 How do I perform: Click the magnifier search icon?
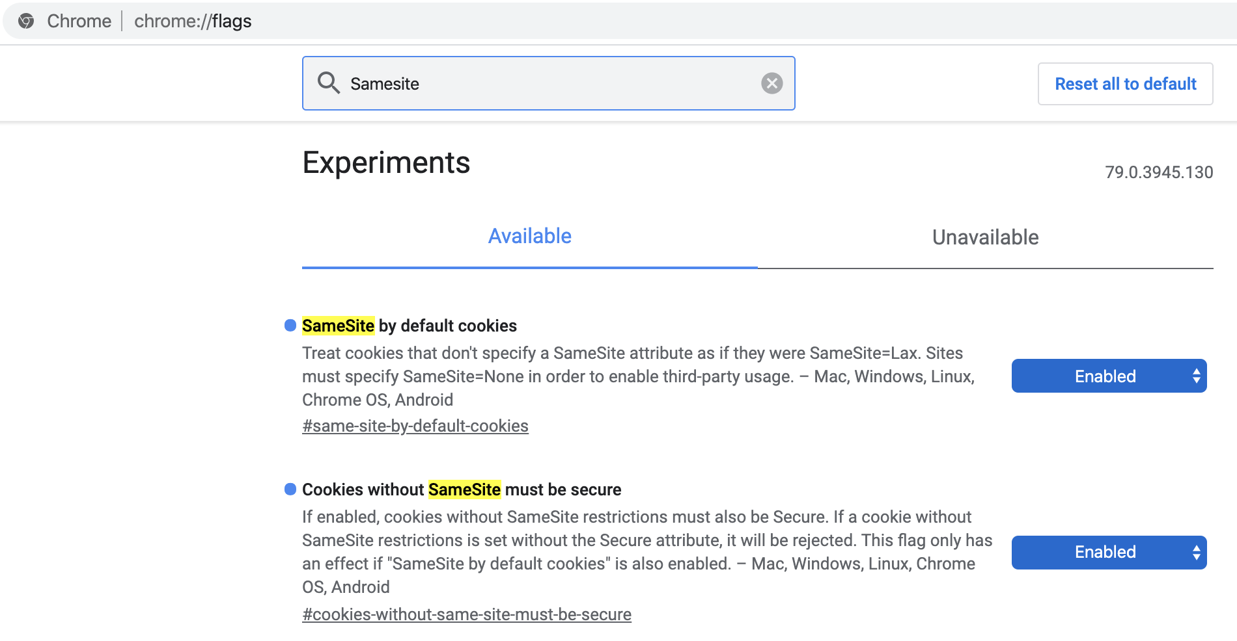coord(328,83)
